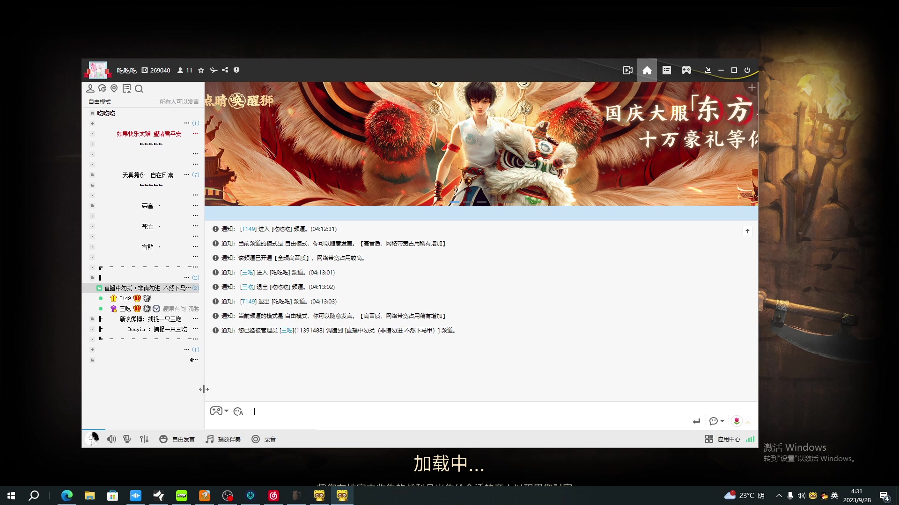The height and width of the screenshot is (505, 899).
Task: Select the 荣誉 channel
Action: pos(147,206)
